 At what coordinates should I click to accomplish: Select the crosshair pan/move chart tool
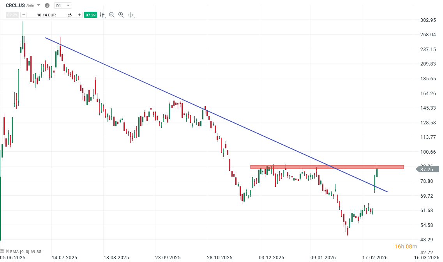click(x=131, y=15)
